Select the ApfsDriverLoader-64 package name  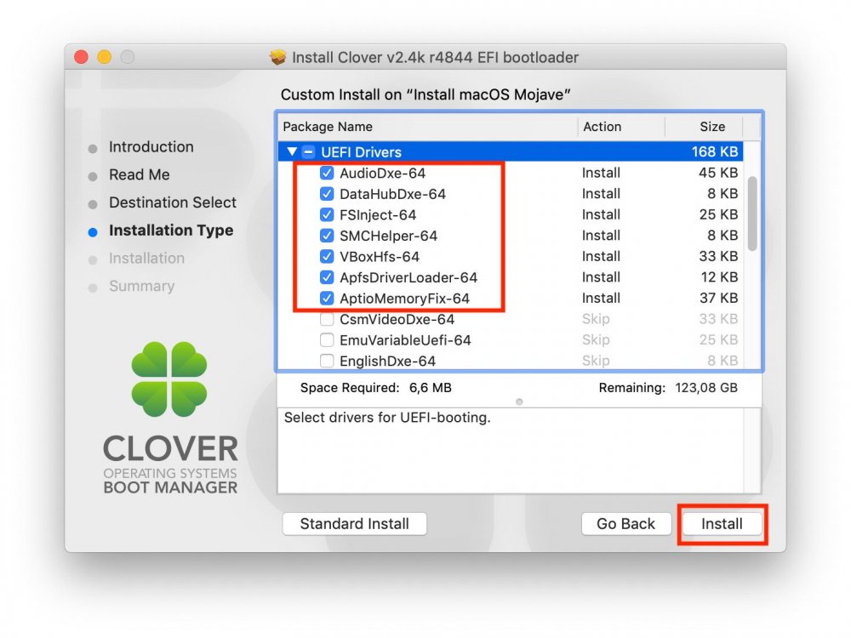coord(408,278)
